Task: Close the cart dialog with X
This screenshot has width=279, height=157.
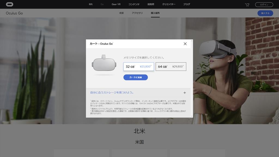Action: click(x=185, y=44)
